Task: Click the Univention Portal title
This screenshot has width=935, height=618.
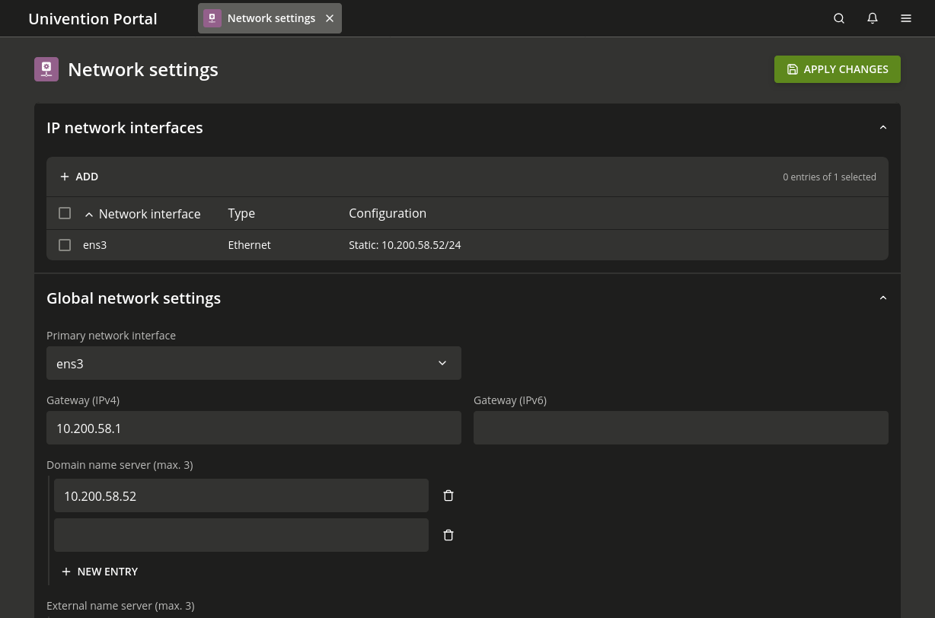Action: click(92, 18)
